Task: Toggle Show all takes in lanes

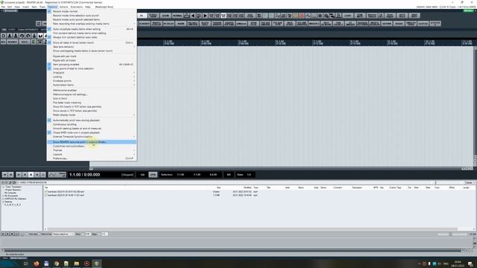Action: pyautogui.click(x=92, y=43)
